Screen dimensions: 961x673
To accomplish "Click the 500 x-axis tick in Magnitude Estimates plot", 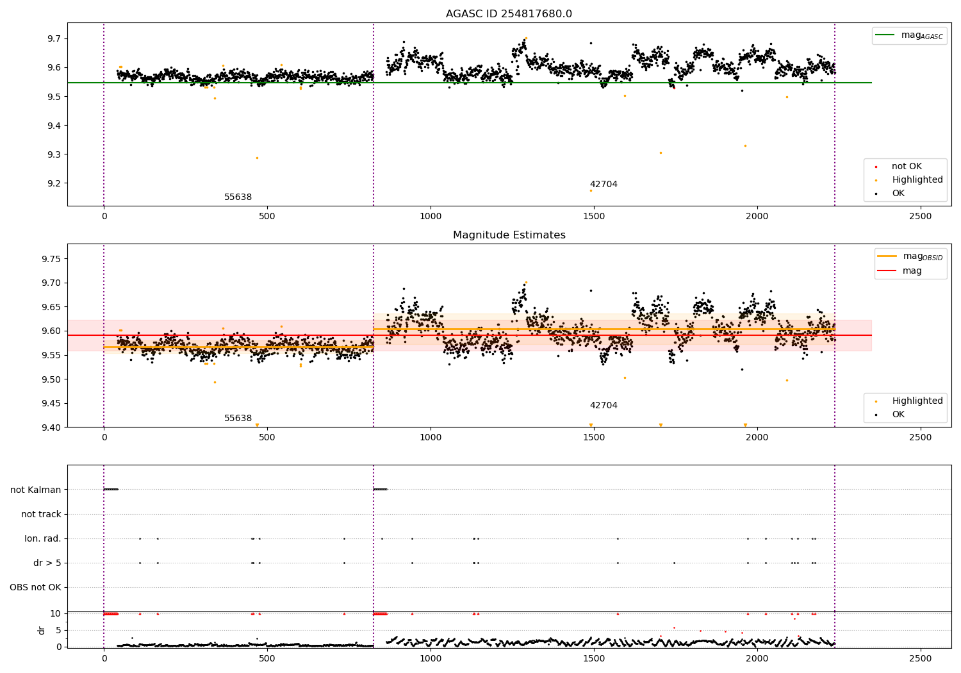I will coord(267,438).
